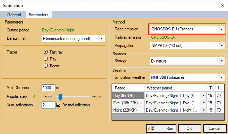Click the Cancel button
228x134 pixels.
pos(214,128)
